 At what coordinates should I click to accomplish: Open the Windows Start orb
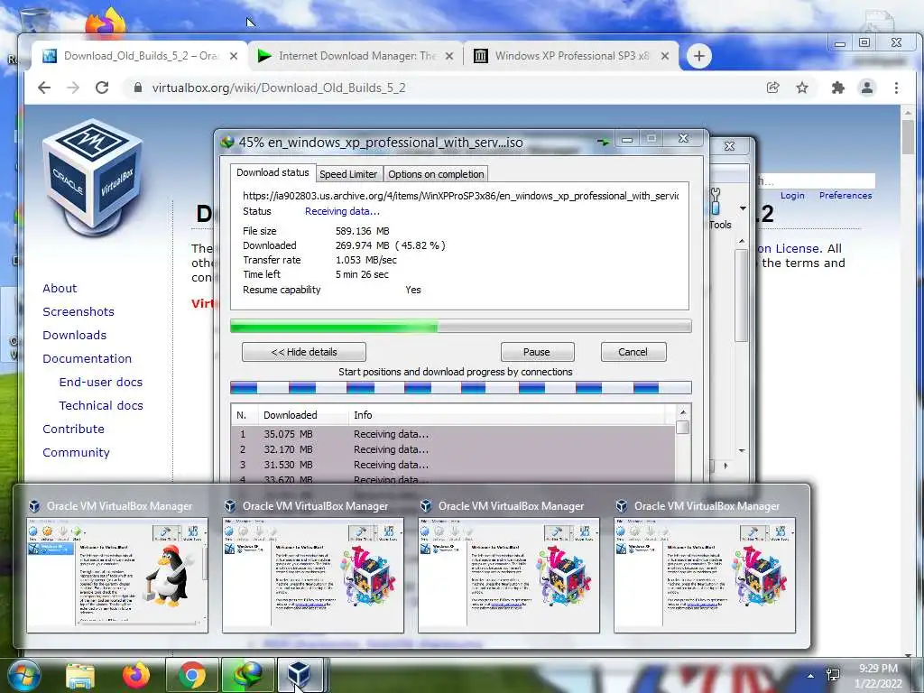(x=23, y=675)
